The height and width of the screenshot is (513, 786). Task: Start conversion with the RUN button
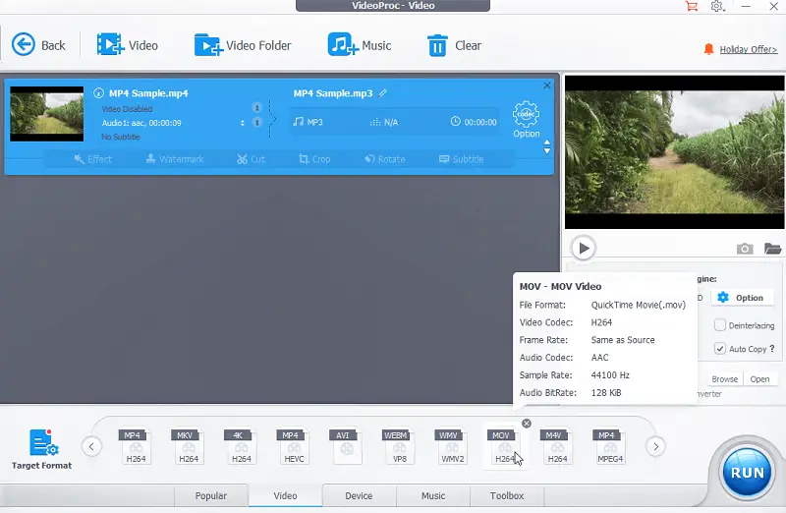[x=748, y=473]
